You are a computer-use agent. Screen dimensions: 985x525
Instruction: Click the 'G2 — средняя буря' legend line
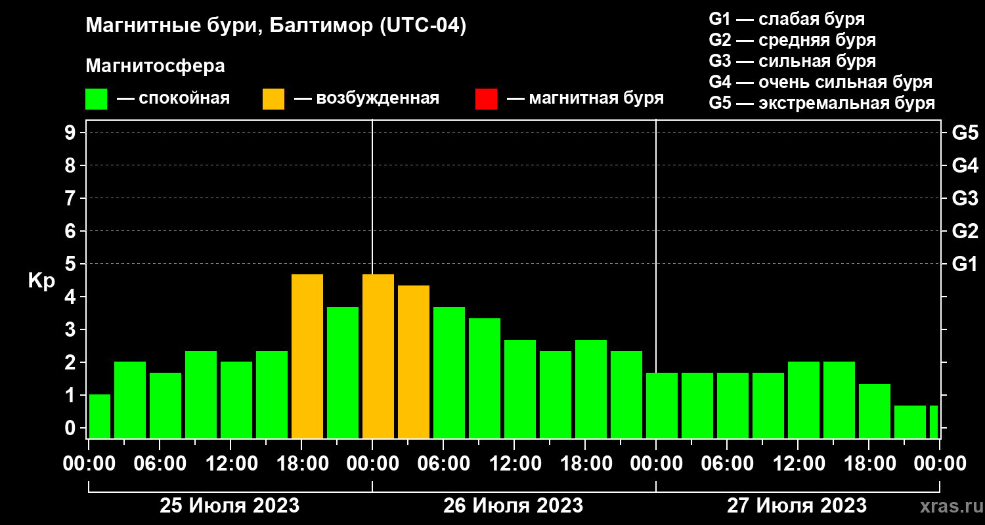(x=792, y=40)
